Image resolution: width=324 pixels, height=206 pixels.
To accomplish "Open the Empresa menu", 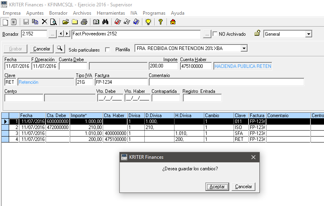I will [12, 13].
